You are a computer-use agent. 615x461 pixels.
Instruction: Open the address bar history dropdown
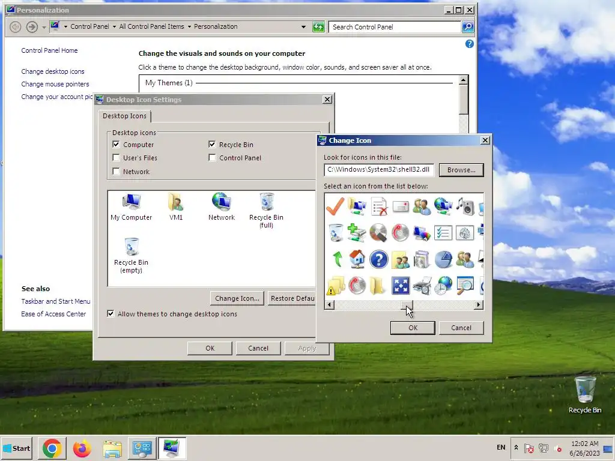pos(303,26)
